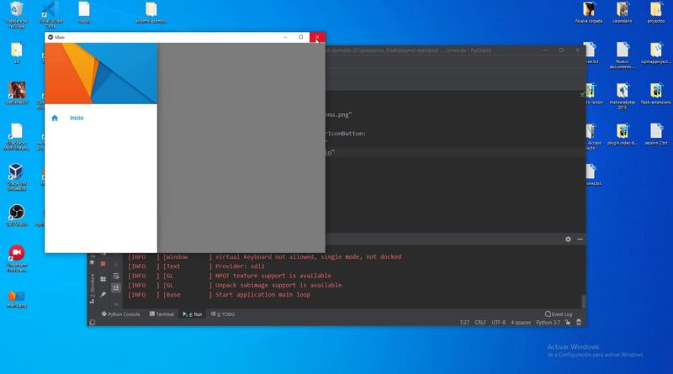
Task: Hide the Run panel with minus icon
Action: pos(580,240)
